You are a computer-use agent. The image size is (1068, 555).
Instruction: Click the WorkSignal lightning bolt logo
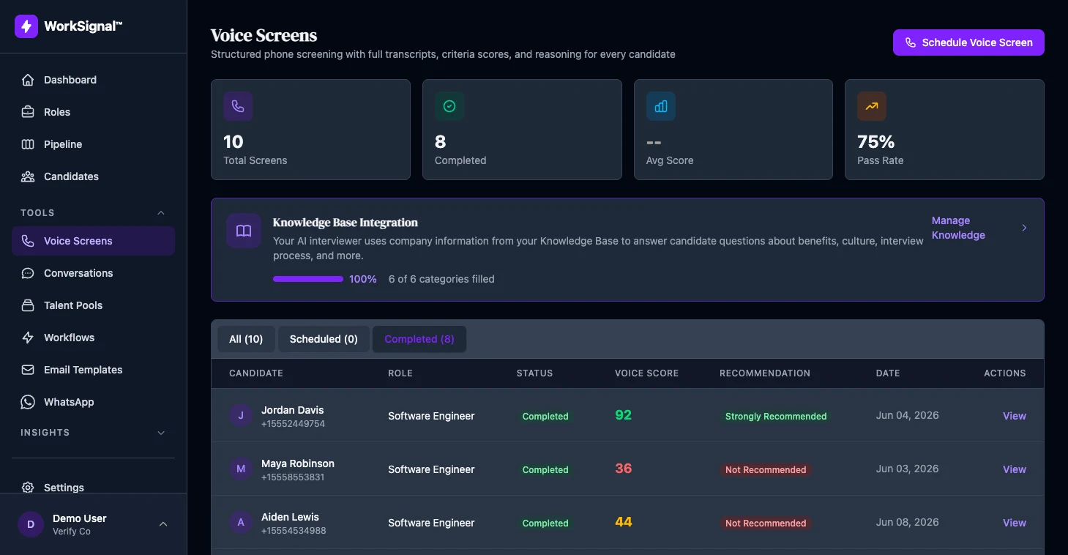pos(26,26)
